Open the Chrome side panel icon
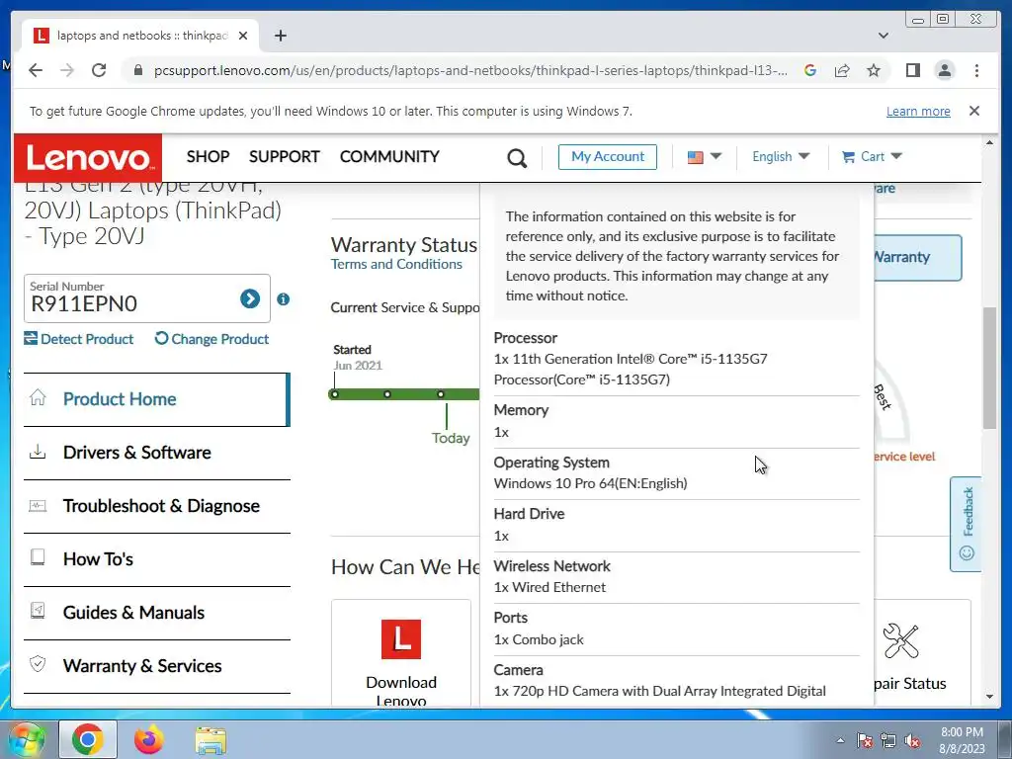The image size is (1012, 759). coord(912,70)
